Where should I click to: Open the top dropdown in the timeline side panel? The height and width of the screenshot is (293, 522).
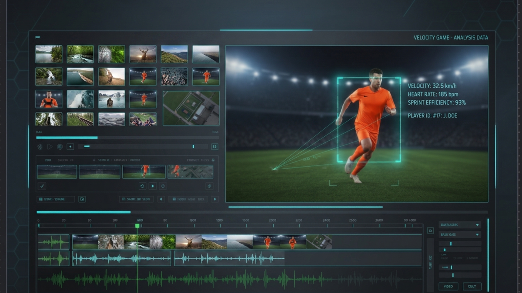click(460, 225)
